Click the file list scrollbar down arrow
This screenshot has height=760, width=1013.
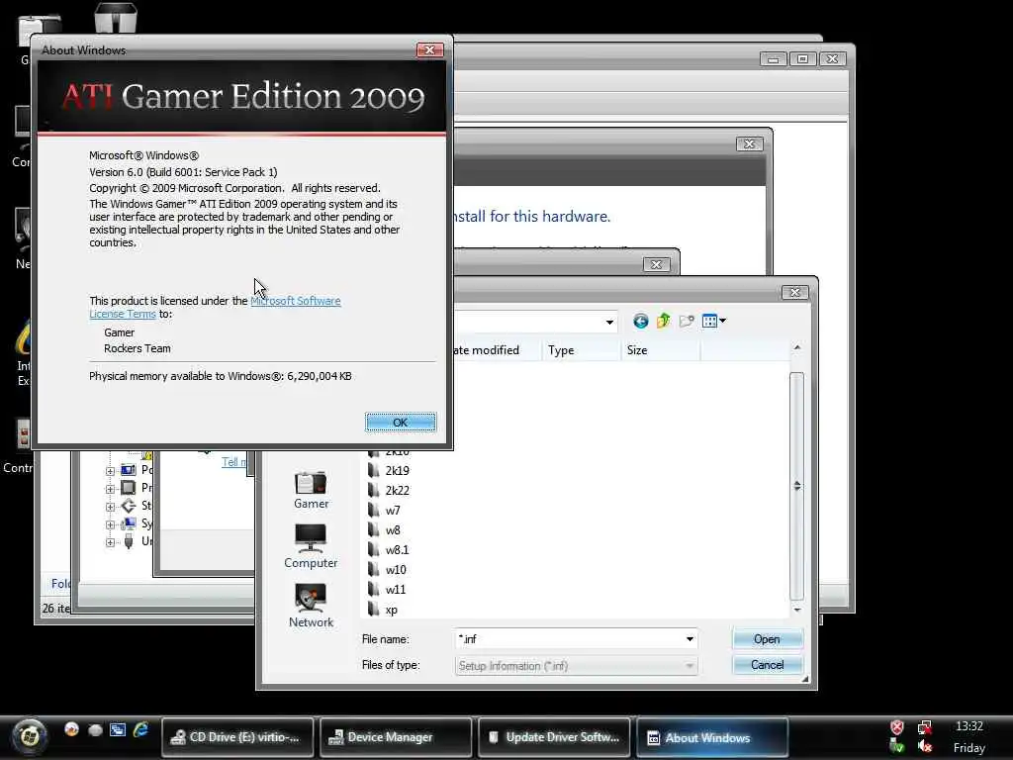click(797, 610)
